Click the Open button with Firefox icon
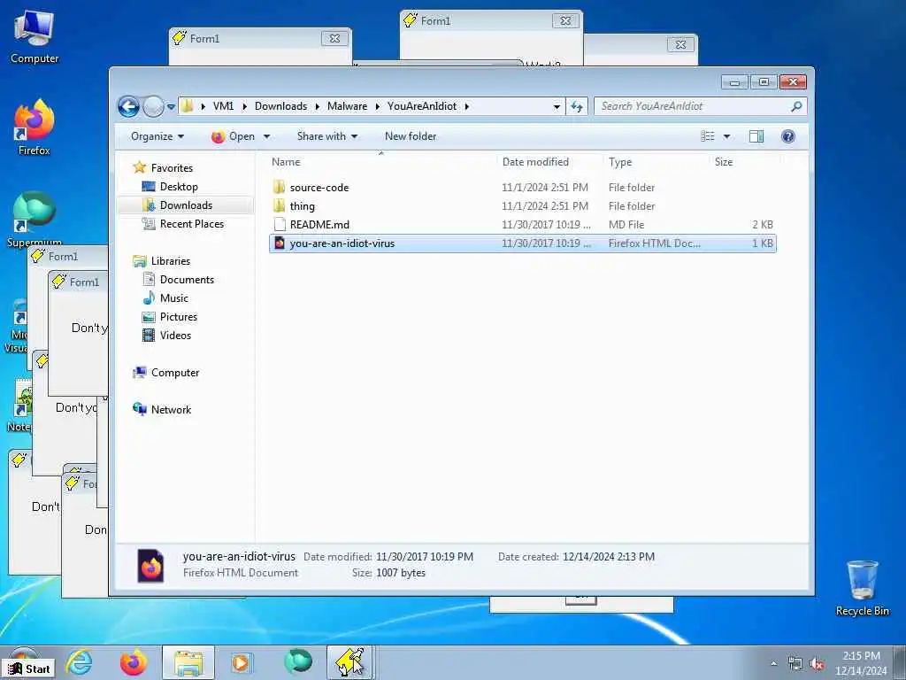This screenshot has height=680, width=906. (x=233, y=136)
